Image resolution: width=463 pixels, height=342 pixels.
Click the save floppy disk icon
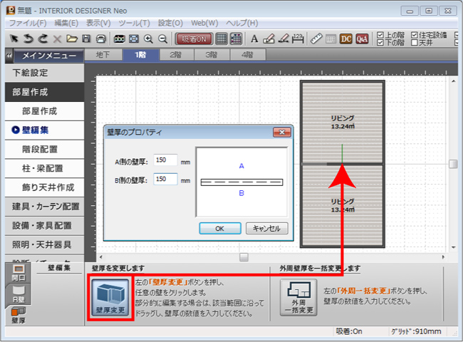(x=86, y=38)
